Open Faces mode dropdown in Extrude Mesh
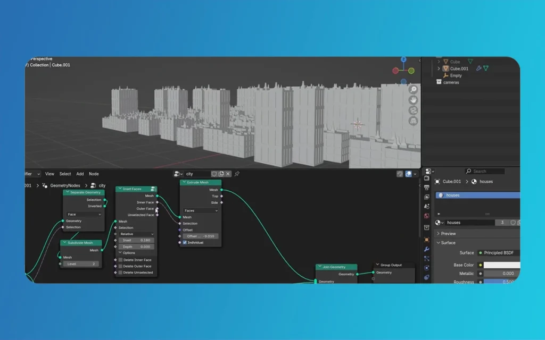 point(201,210)
